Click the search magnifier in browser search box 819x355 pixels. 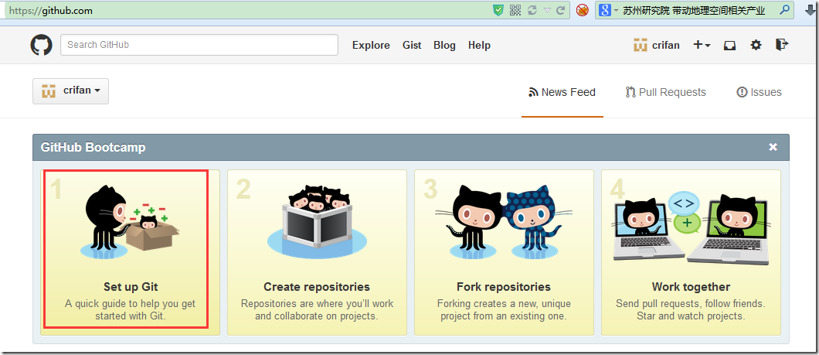(x=784, y=10)
